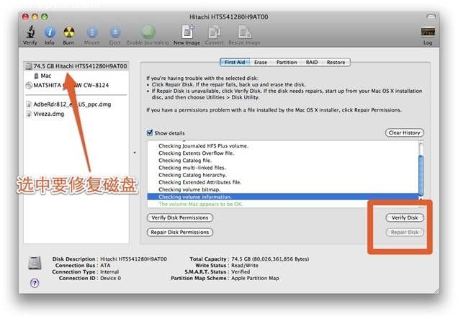458x319 pixels.
Task: Toggle the Show details checkbox
Action: coord(150,133)
